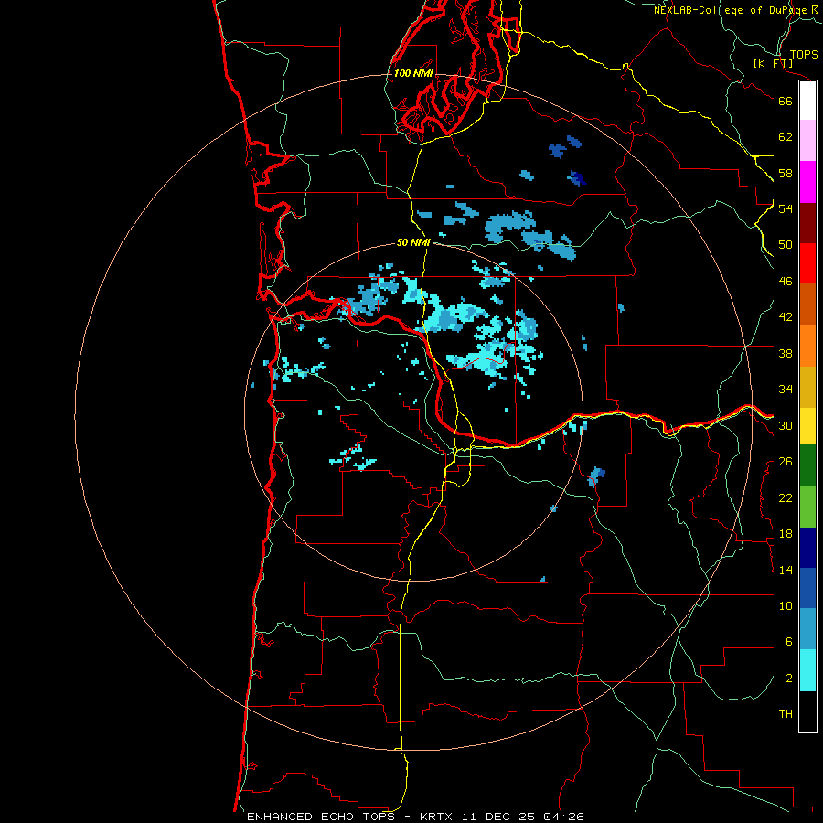Click the legend value 50
823x823 pixels.
[x=786, y=244]
